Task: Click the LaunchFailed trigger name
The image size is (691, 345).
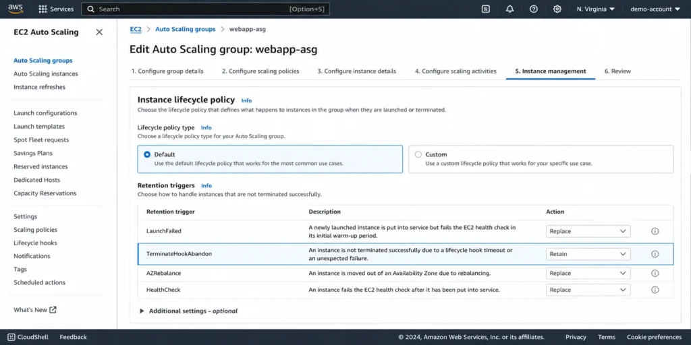Action: click(164, 232)
